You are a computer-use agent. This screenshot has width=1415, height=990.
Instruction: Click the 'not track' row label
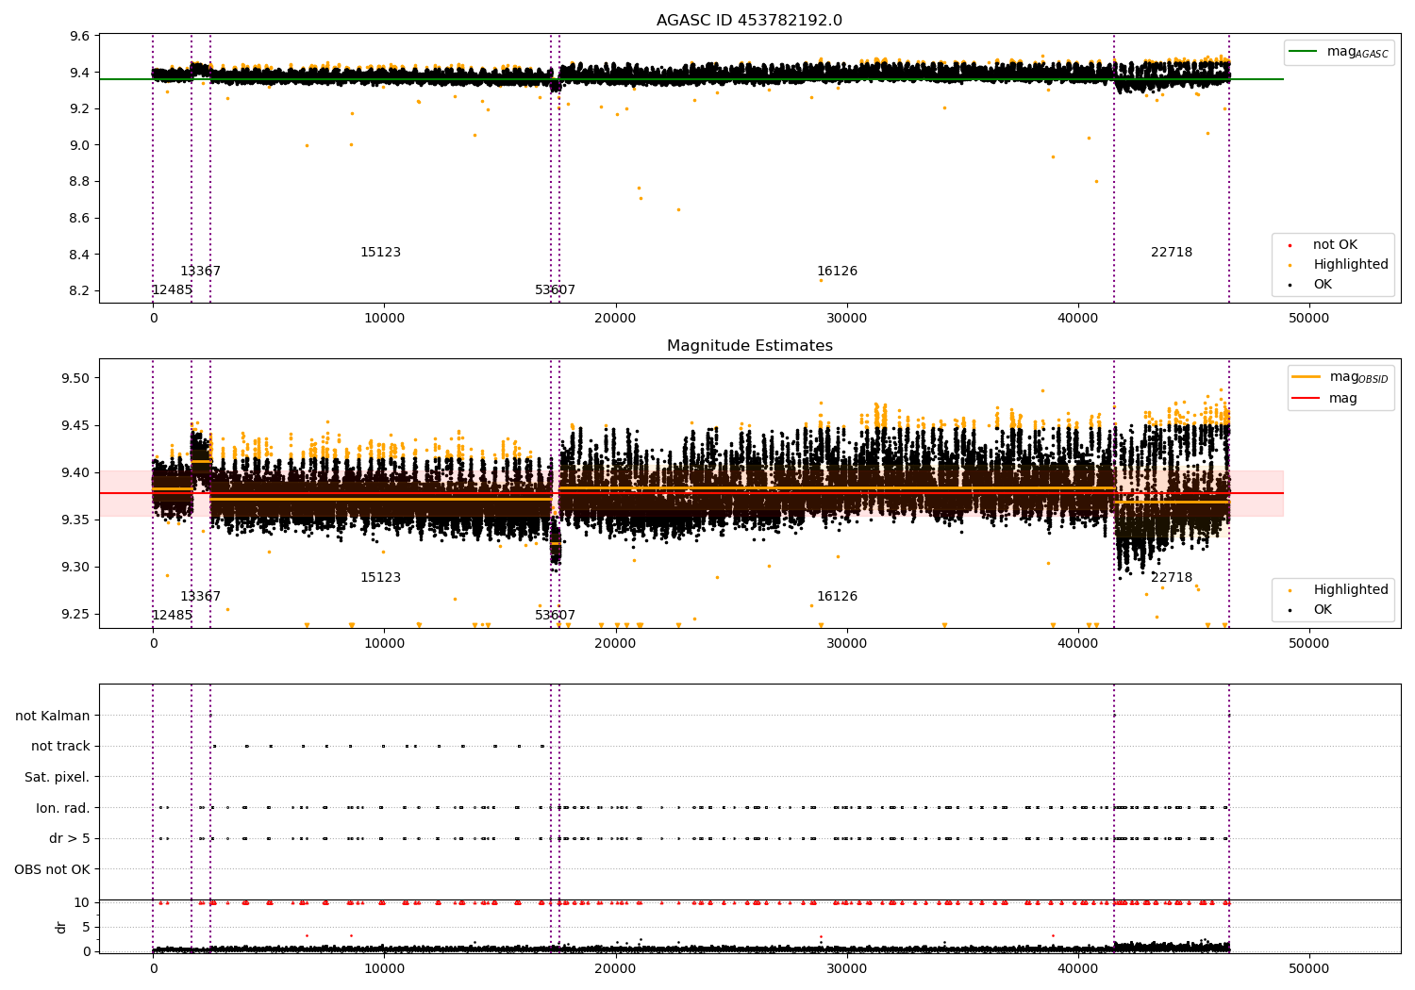coord(60,747)
